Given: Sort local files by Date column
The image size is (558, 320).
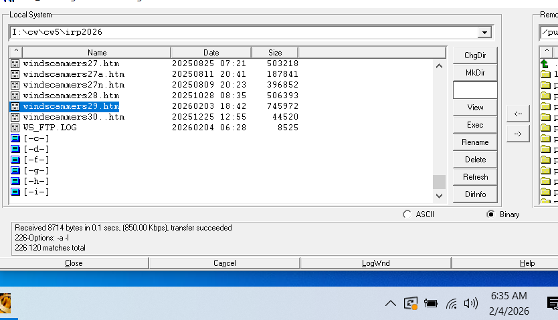Looking at the screenshot, I should pos(211,52).
